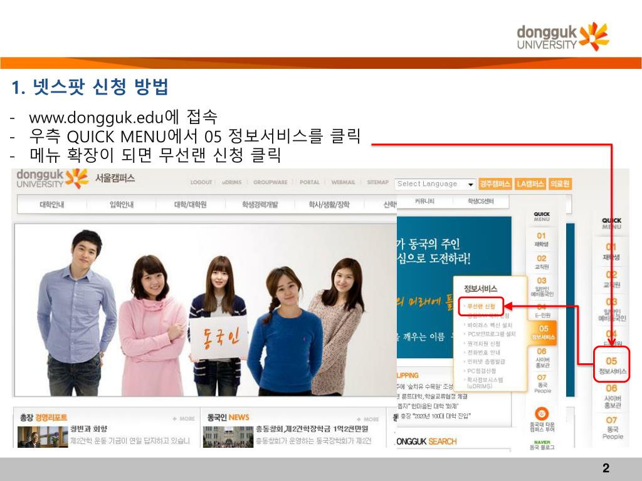Screen dimensions: 642x481
Task: Open the NAVER 동국 블로그 shortcut
Action: (x=542, y=445)
